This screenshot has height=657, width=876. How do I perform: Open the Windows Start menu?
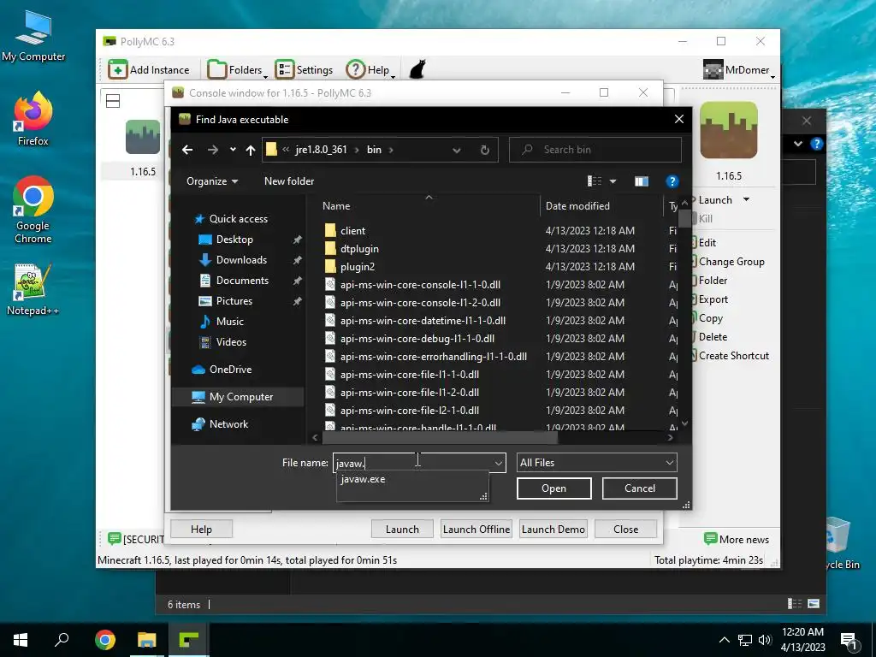(x=21, y=640)
